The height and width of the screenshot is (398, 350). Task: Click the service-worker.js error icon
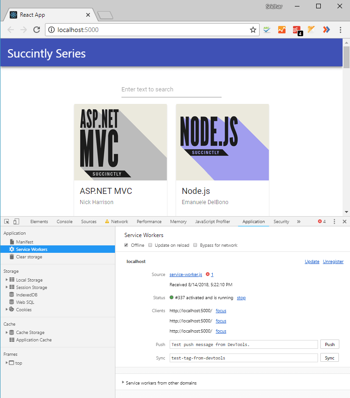coord(208,274)
